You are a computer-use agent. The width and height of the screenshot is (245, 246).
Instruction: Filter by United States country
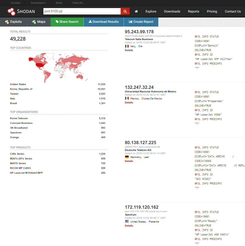18,84
